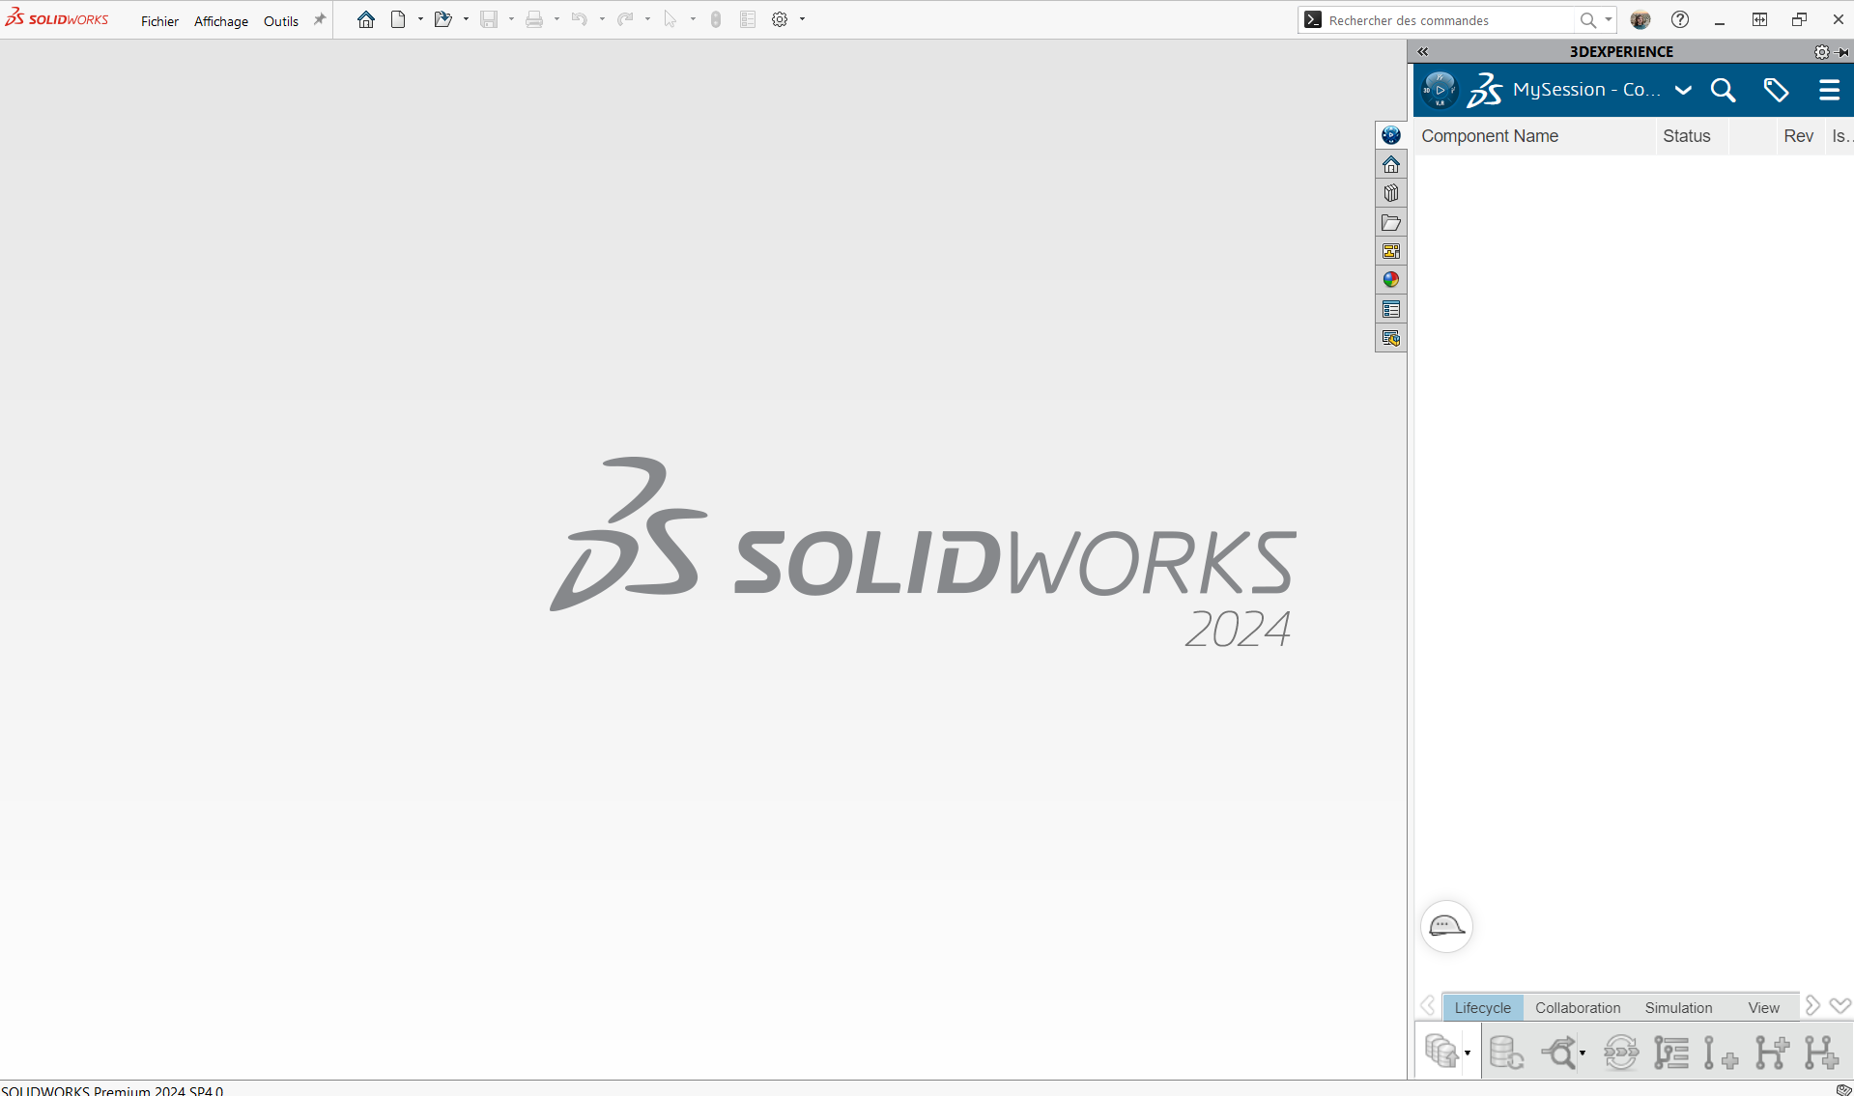Image resolution: width=1854 pixels, height=1096 pixels.
Task: Open the Help question mark icon
Action: (x=1680, y=19)
